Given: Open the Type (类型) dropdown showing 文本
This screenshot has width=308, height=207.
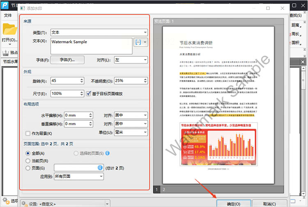Looking at the screenshot, I should tap(99, 32).
